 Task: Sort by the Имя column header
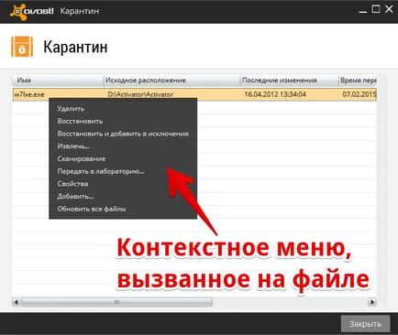[x=58, y=81]
